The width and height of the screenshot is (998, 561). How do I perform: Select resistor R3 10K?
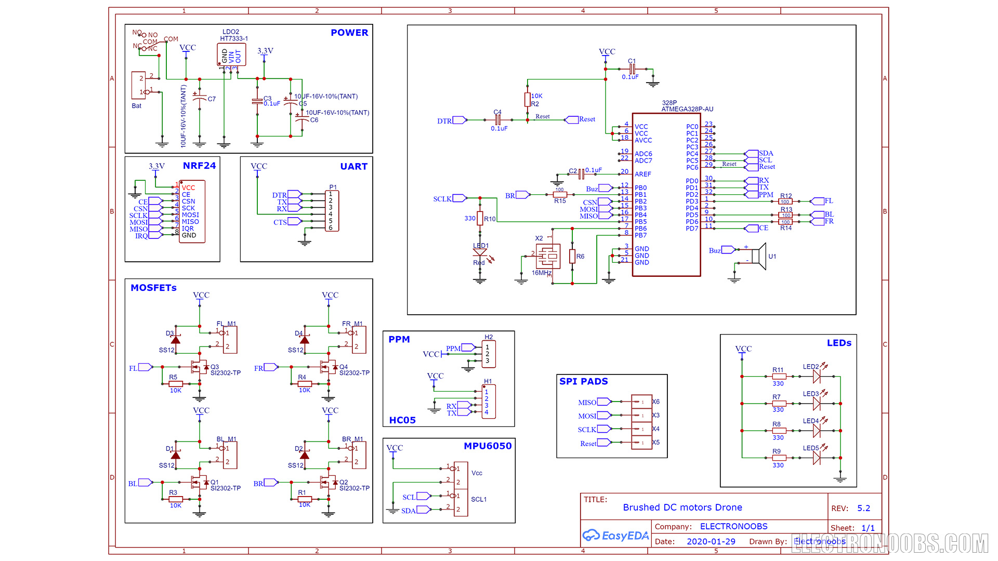click(x=176, y=499)
